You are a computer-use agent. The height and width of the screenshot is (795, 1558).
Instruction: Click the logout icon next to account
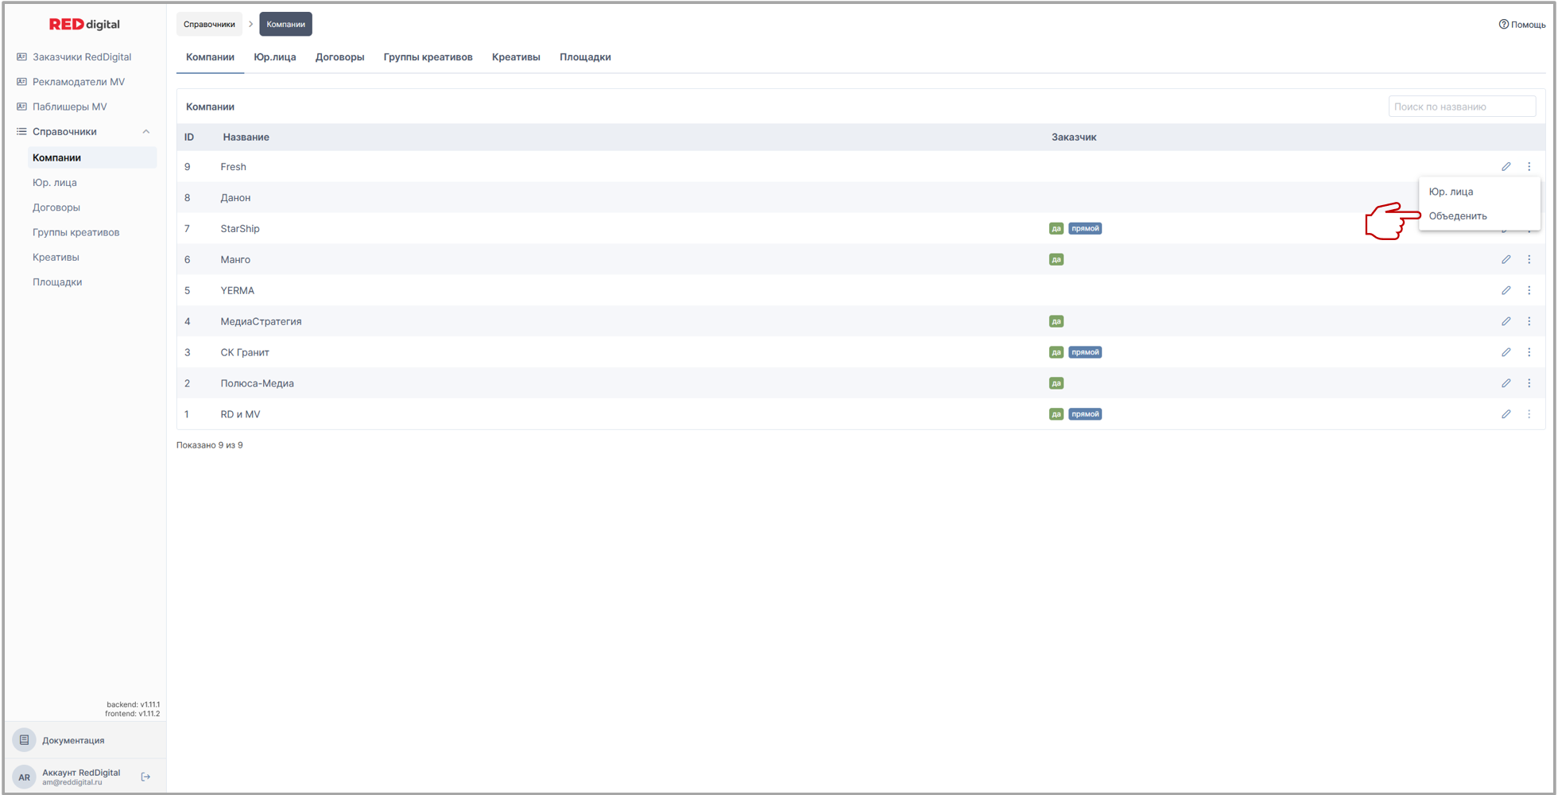[x=145, y=778]
